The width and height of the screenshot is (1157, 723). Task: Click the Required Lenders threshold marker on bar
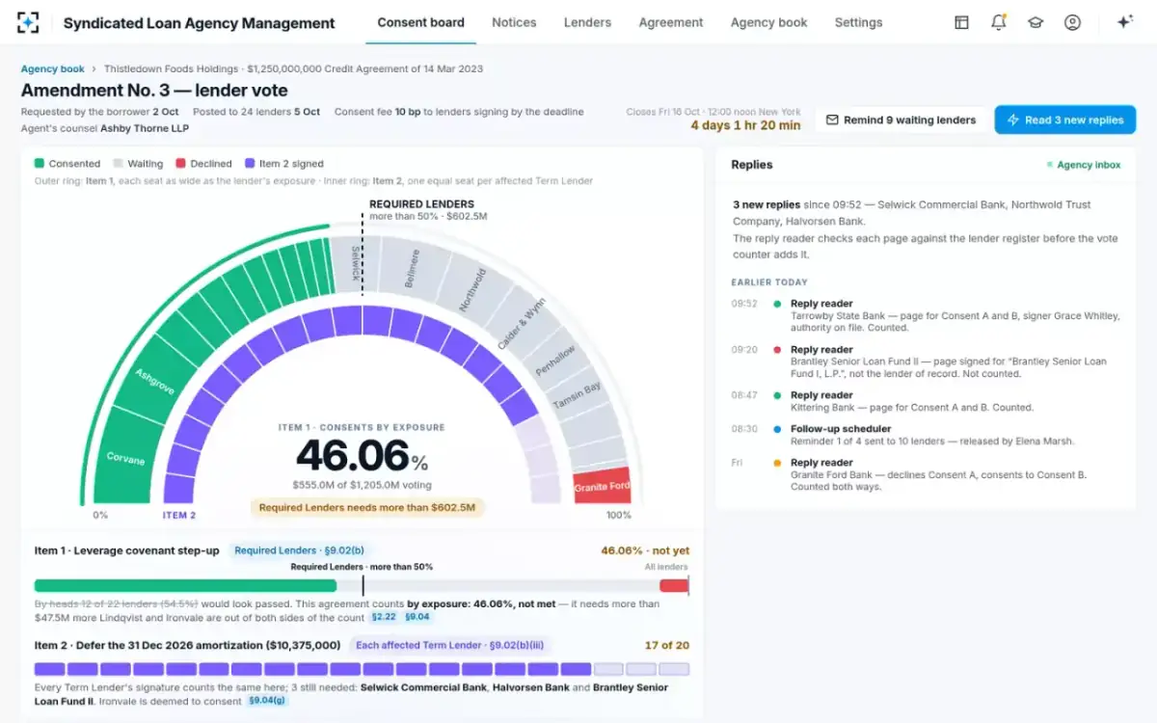(x=363, y=584)
